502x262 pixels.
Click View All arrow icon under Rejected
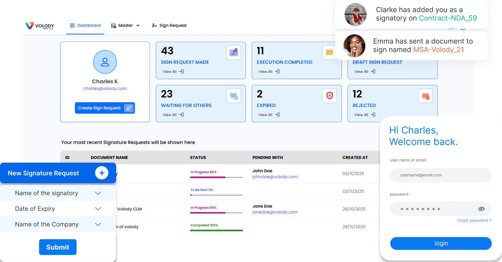pos(373,115)
